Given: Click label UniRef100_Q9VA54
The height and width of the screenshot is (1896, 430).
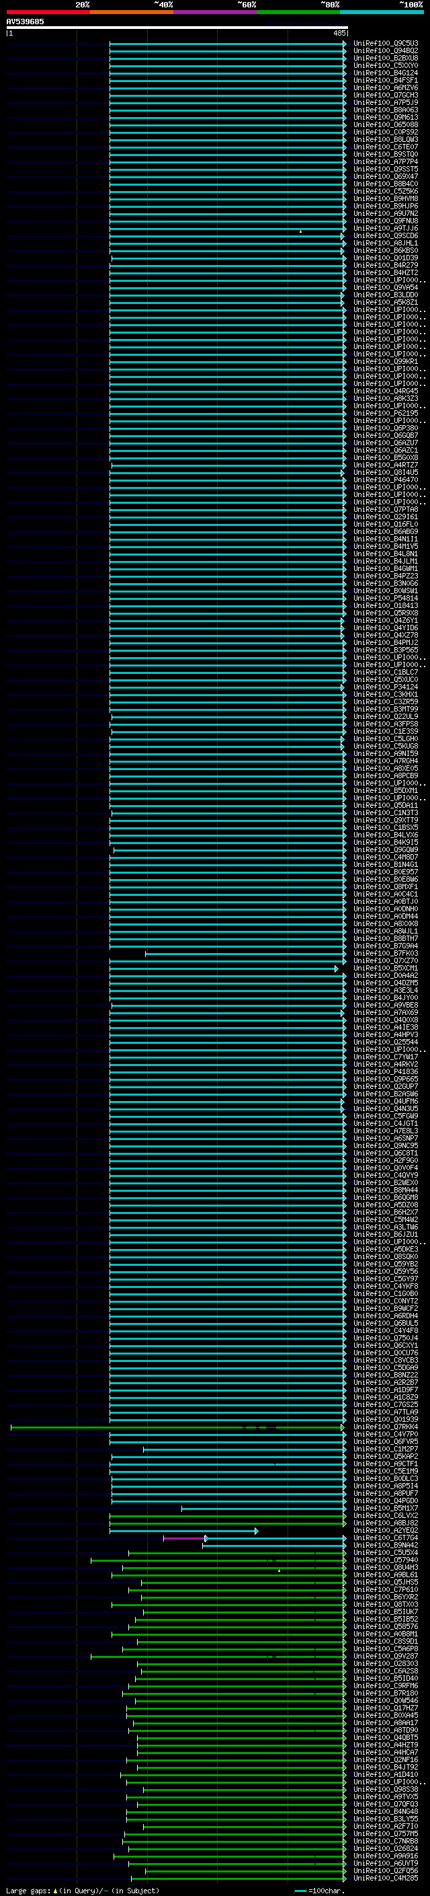Looking at the screenshot, I should click(386, 287).
